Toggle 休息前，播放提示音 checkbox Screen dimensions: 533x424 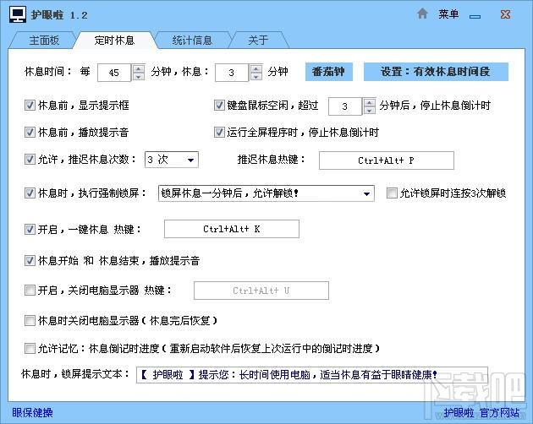click(30, 132)
